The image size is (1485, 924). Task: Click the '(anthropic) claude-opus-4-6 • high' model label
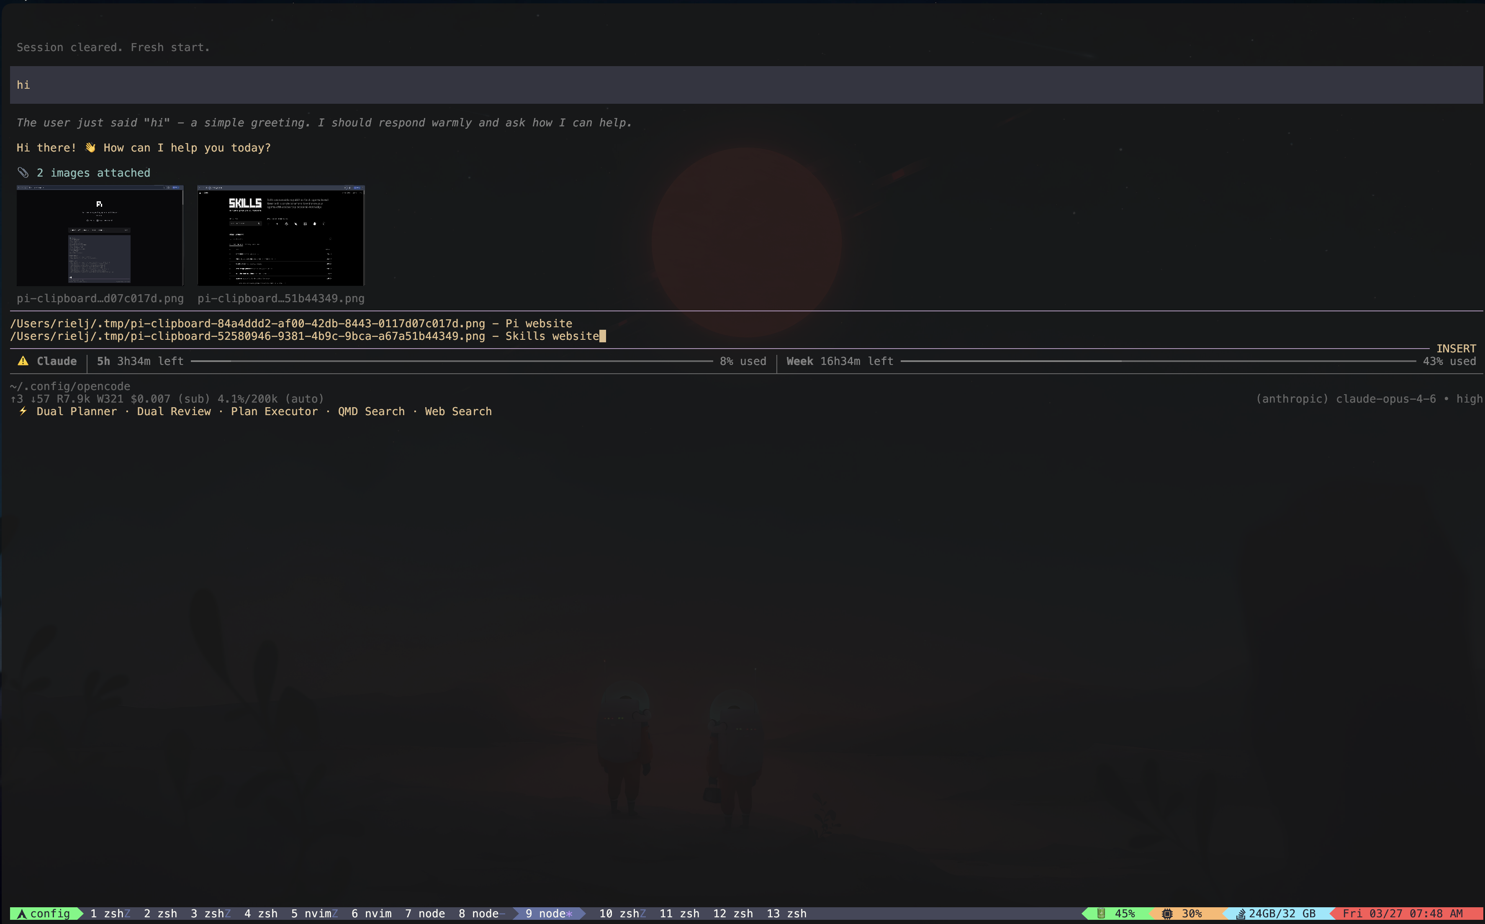click(1369, 398)
